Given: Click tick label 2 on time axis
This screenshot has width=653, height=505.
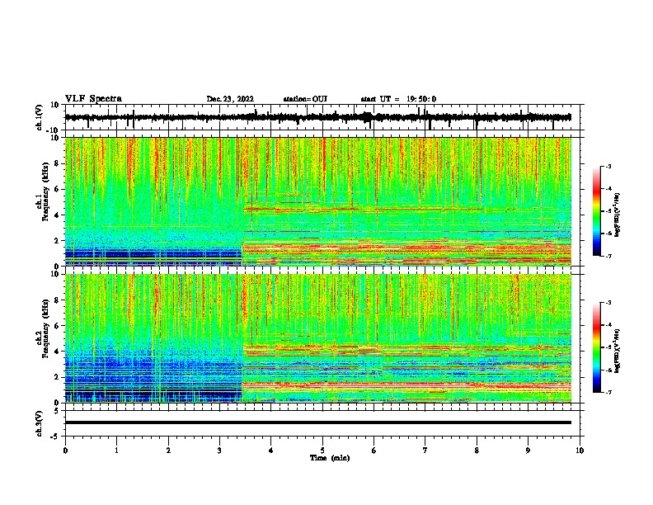Looking at the screenshot, I should [168, 451].
